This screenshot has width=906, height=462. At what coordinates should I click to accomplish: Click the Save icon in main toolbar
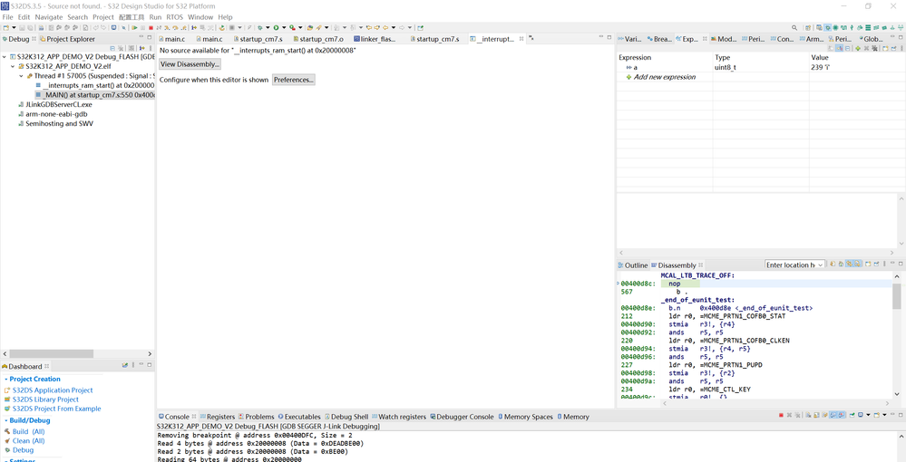click(x=22, y=28)
